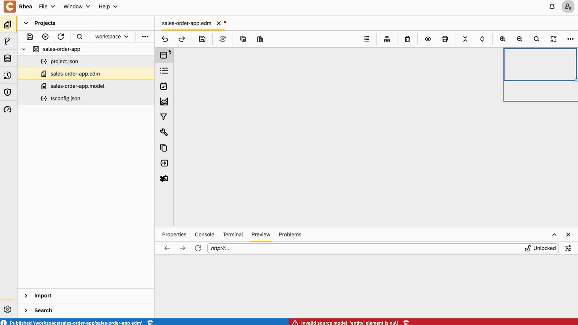Image resolution: width=578 pixels, height=325 pixels.
Task: Open the File menu
Action: point(47,7)
